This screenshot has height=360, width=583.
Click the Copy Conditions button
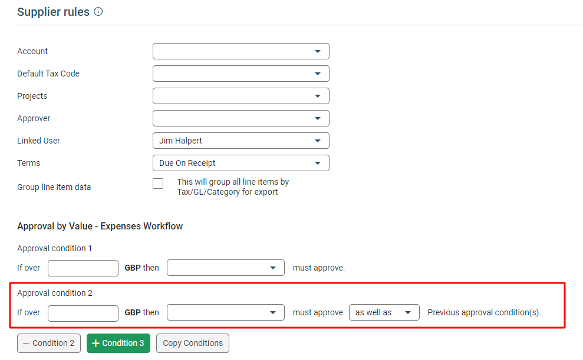(192, 343)
